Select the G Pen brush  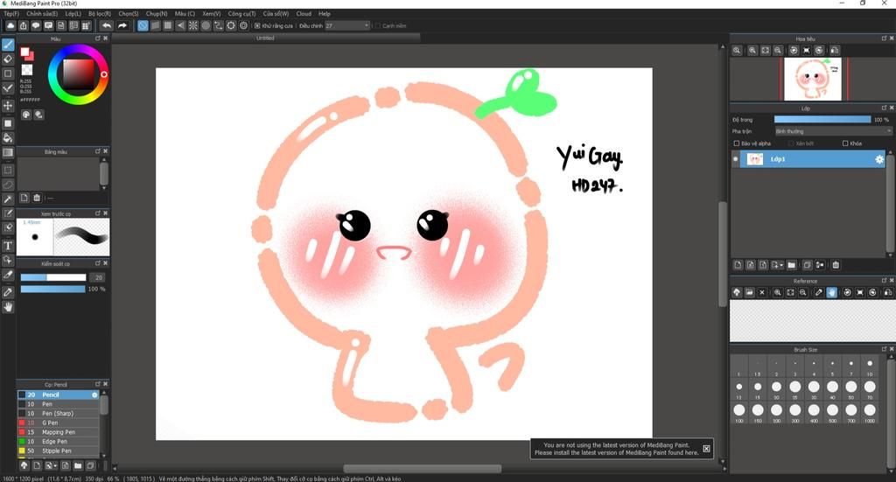(59, 423)
